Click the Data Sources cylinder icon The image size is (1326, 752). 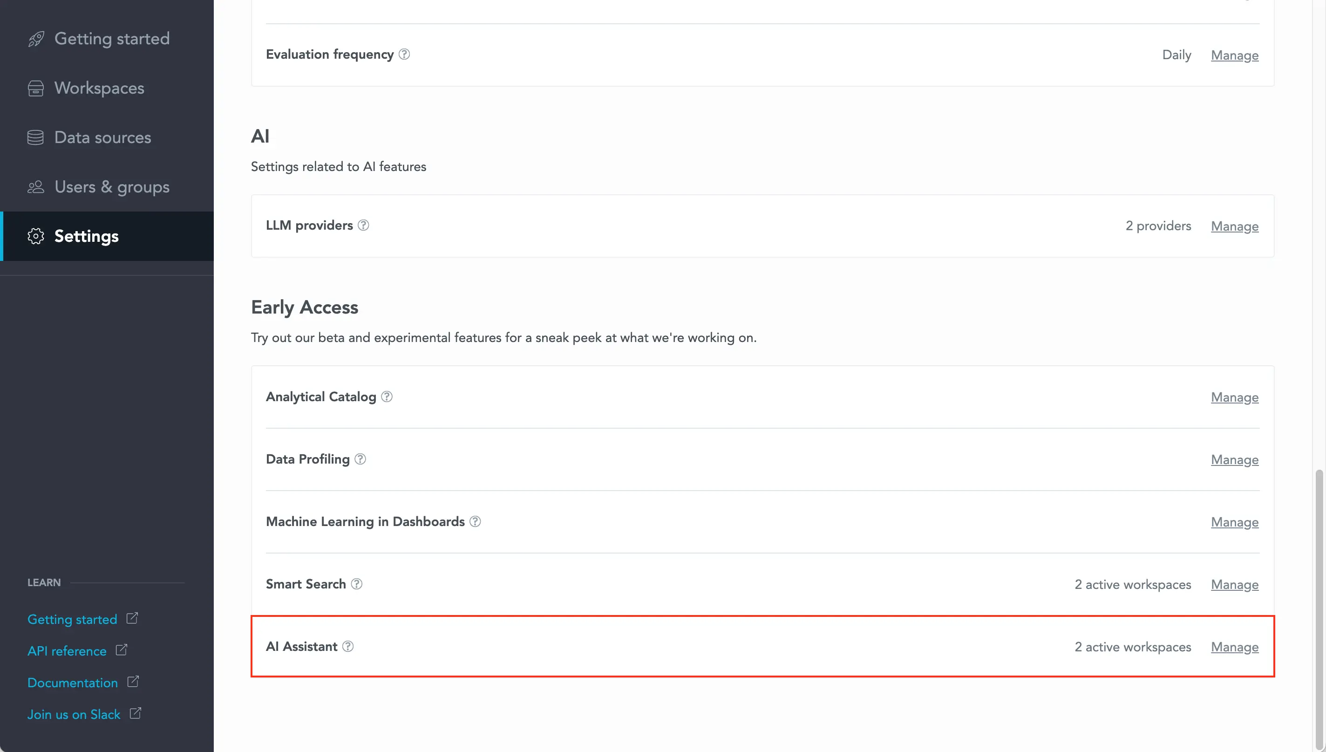click(x=34, y=137)
